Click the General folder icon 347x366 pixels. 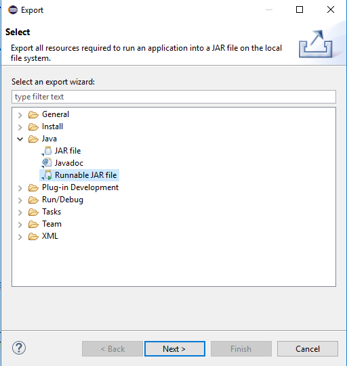(33, 114)
